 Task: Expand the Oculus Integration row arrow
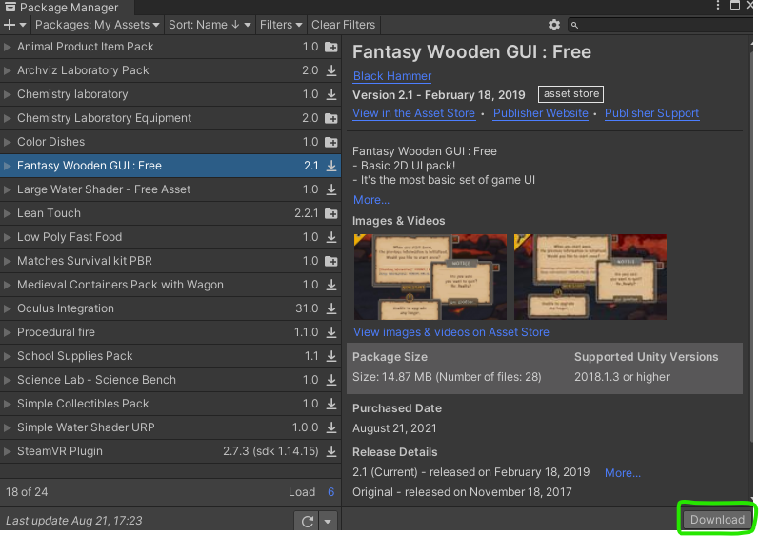(8, 308)
